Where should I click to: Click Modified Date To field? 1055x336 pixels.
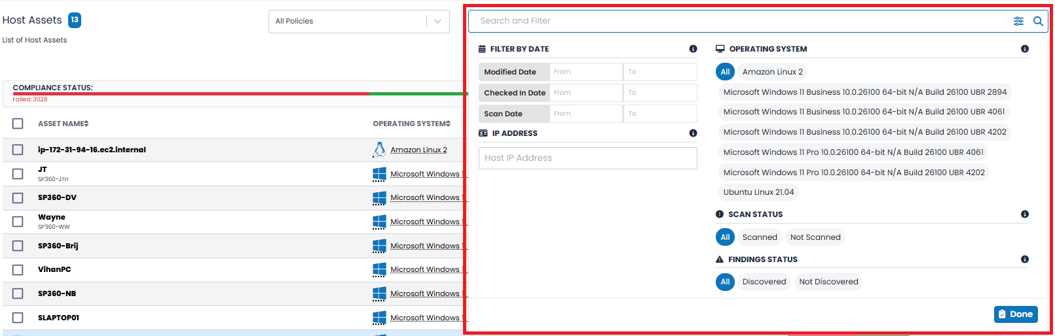coord(660,72)
